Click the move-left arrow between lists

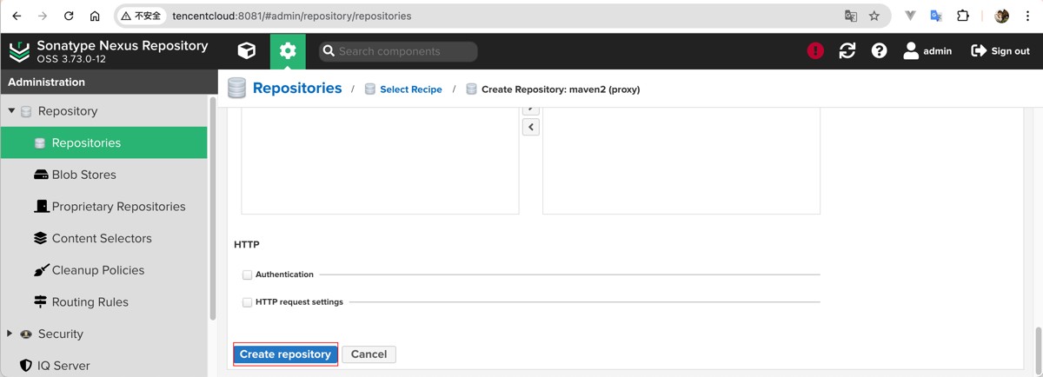click(x=531, y=127)
